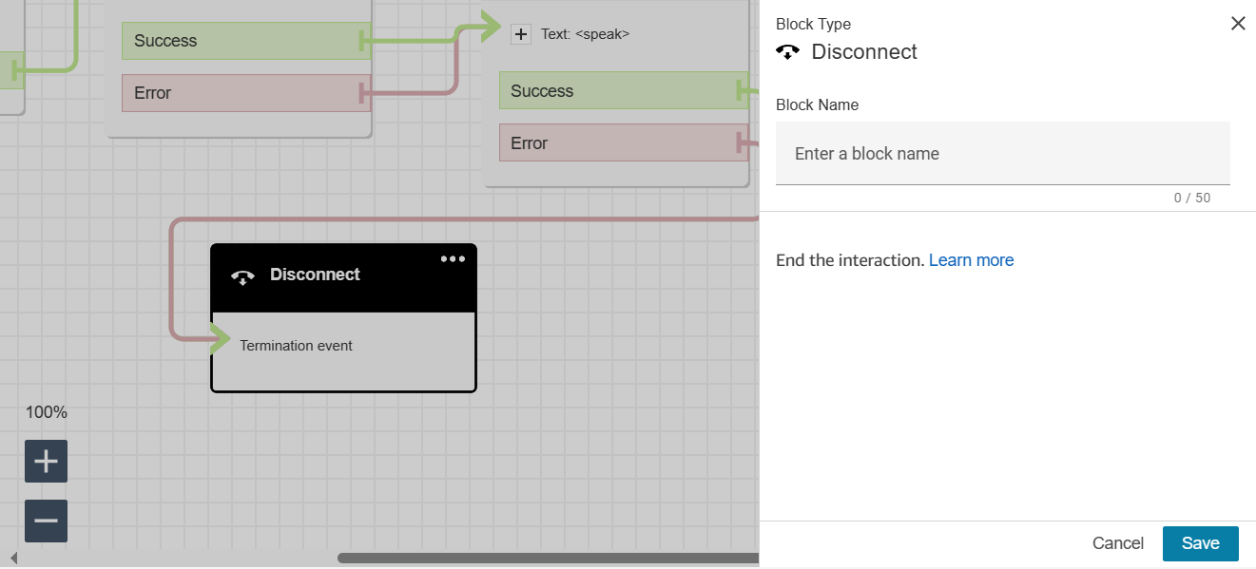
Task: Close the block properties panel
Action: [1237, 24]
